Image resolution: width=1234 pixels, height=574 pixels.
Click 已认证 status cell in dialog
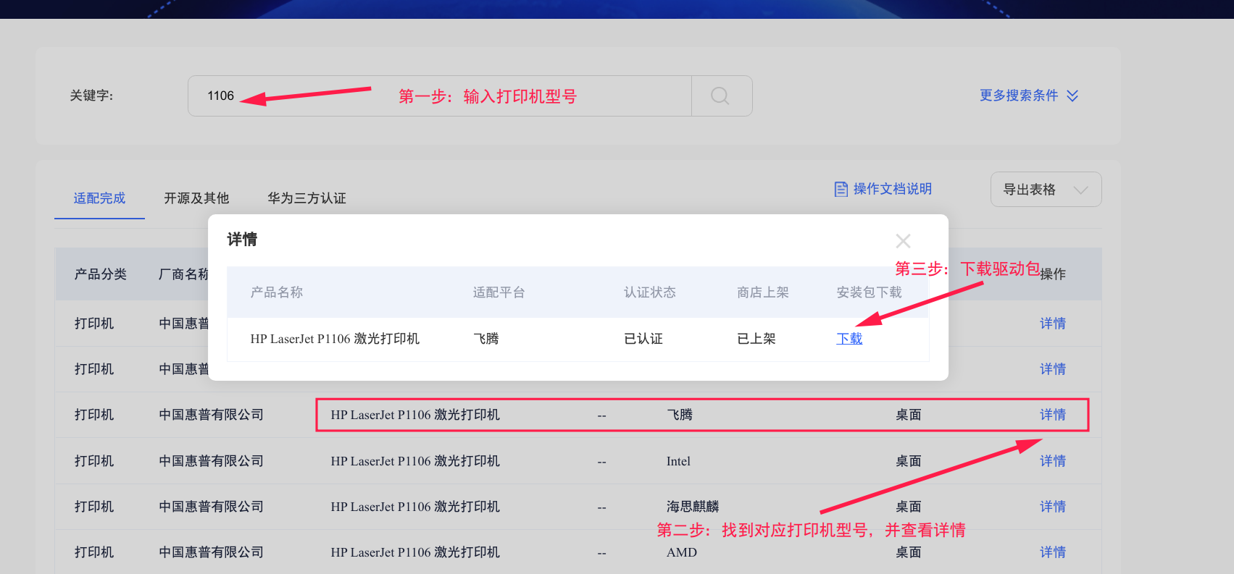pyautogui.click(x=643, y=339)
